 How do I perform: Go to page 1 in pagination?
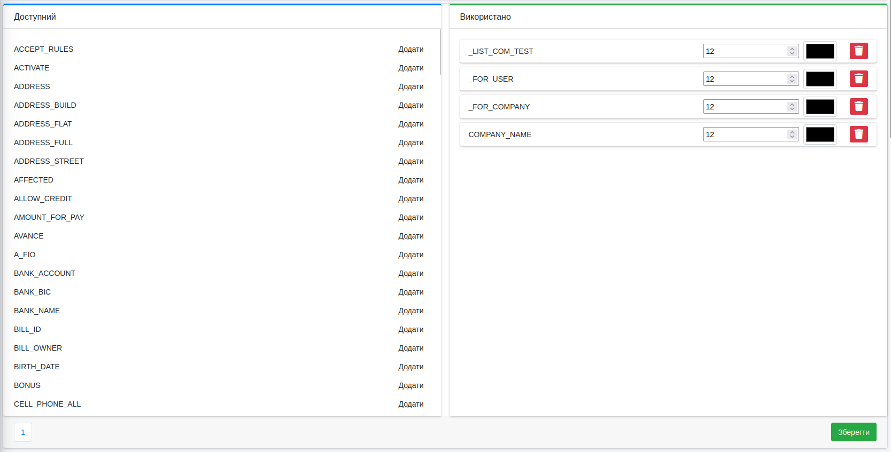point(23,432)
